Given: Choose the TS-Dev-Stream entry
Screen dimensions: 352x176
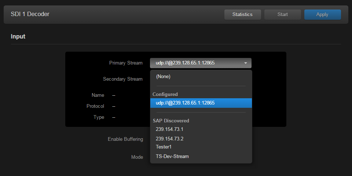Looking at the screenshot, I should [172, 156].
